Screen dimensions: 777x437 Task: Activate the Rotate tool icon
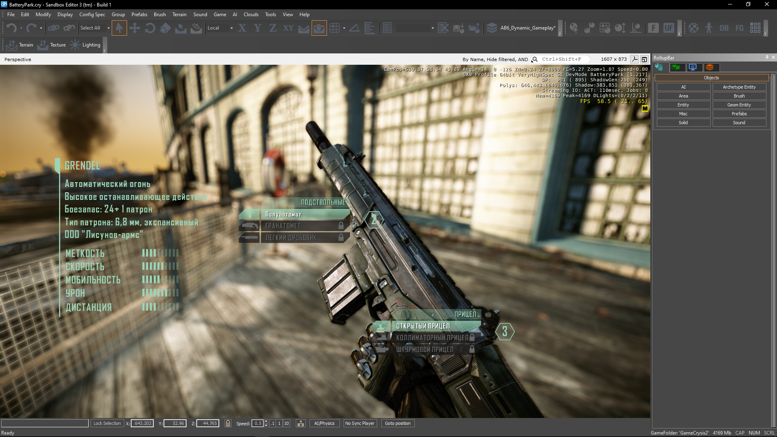(150, 28)
